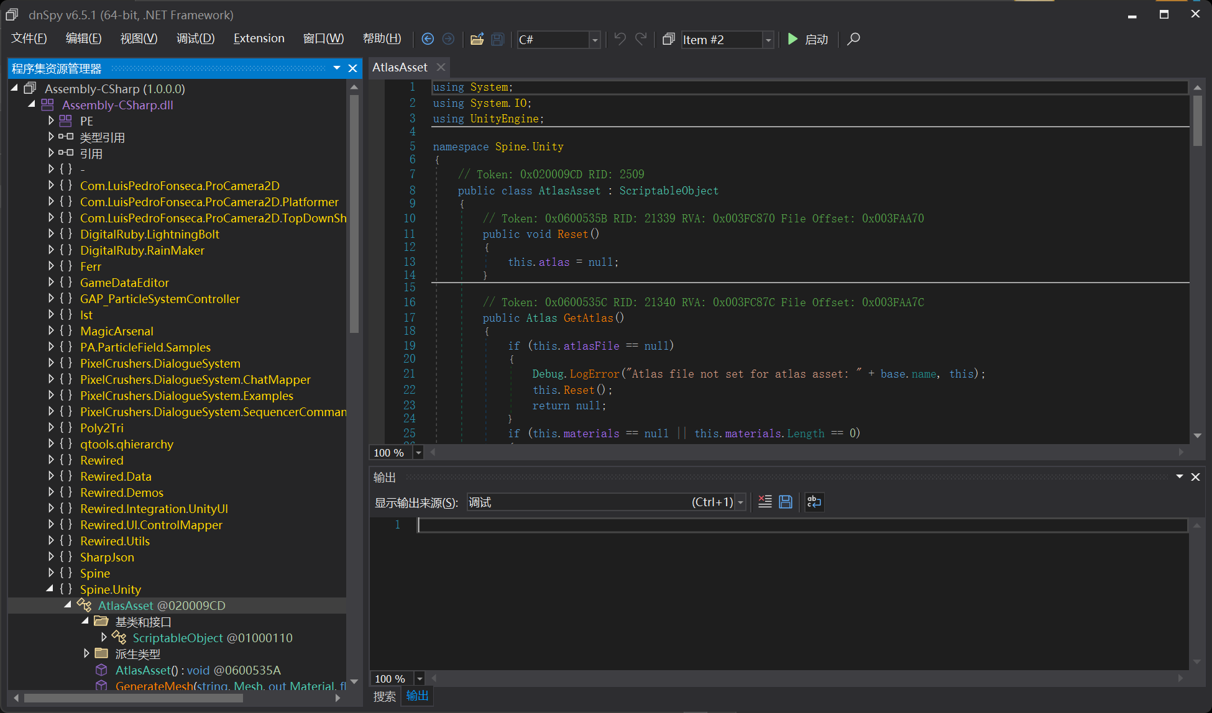The image size is (1212, 713).
Task: Open the Item #2 dropdown
Action: pos(768,40)
